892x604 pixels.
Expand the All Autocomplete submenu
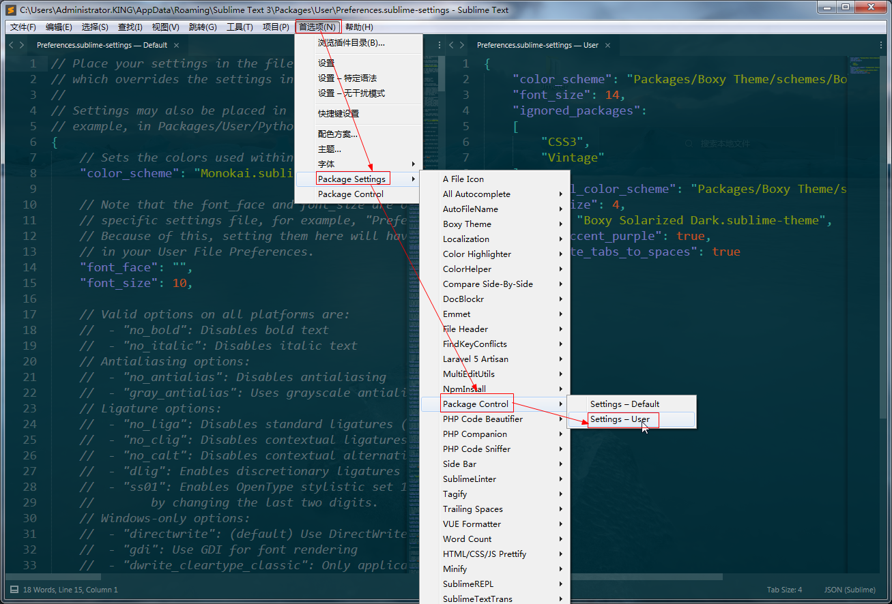(493, 194)
